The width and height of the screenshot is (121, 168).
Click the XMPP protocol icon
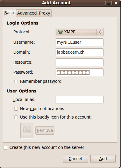tap(60, 32)
